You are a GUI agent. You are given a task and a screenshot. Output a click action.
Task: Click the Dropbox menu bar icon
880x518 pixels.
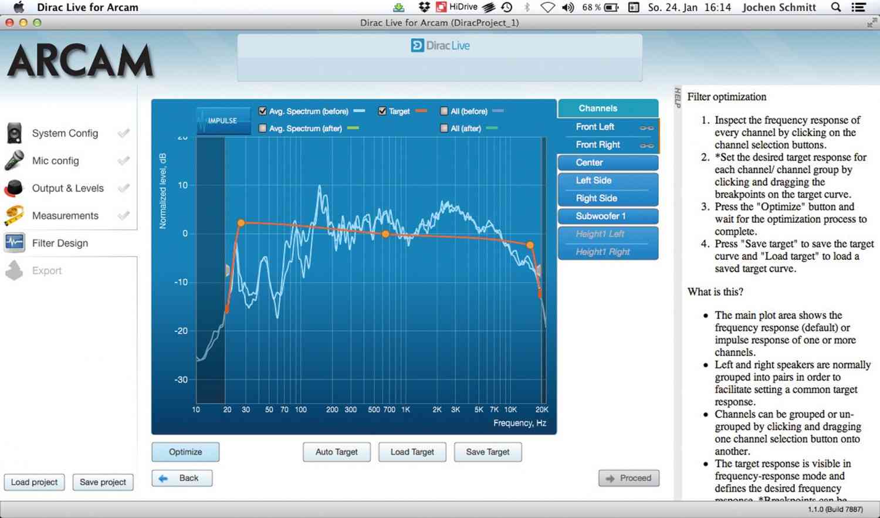click(x=424, y=7)
